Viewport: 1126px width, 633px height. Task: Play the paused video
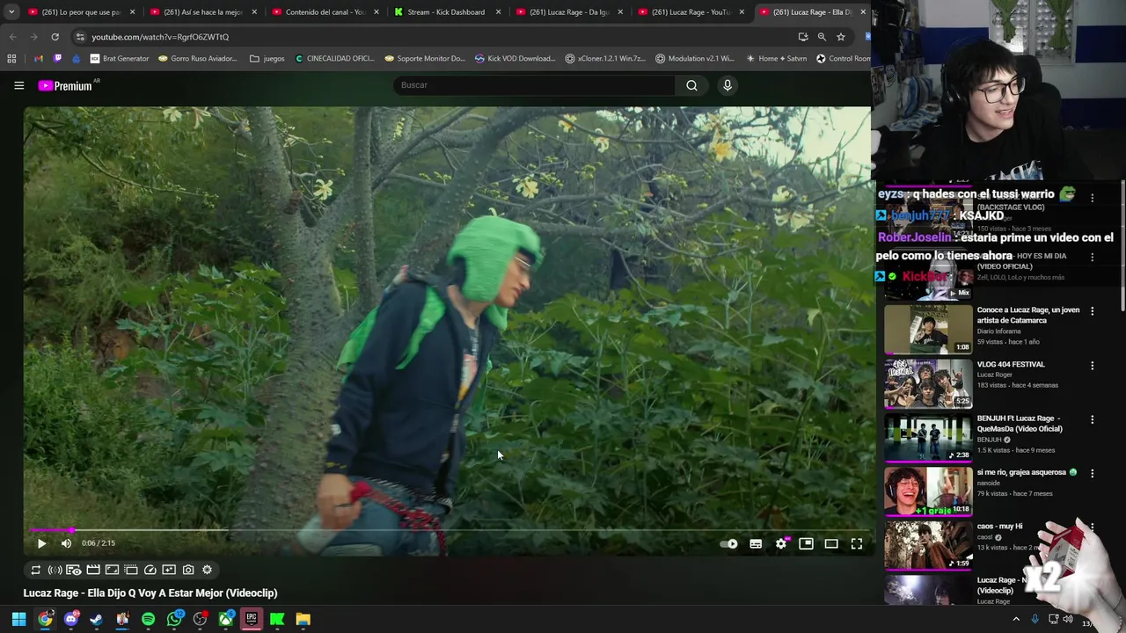(x=41, y=543)
